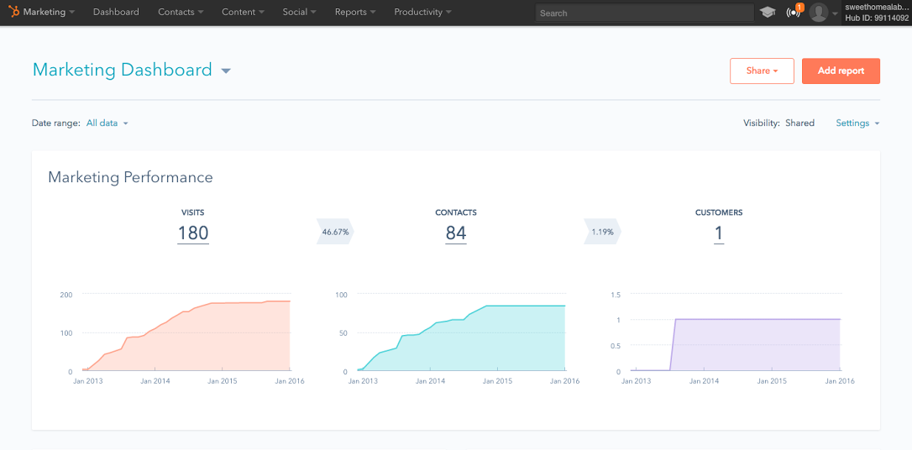Click the Customers count 1 link
The image size is (912, 450).
(719, 233)
